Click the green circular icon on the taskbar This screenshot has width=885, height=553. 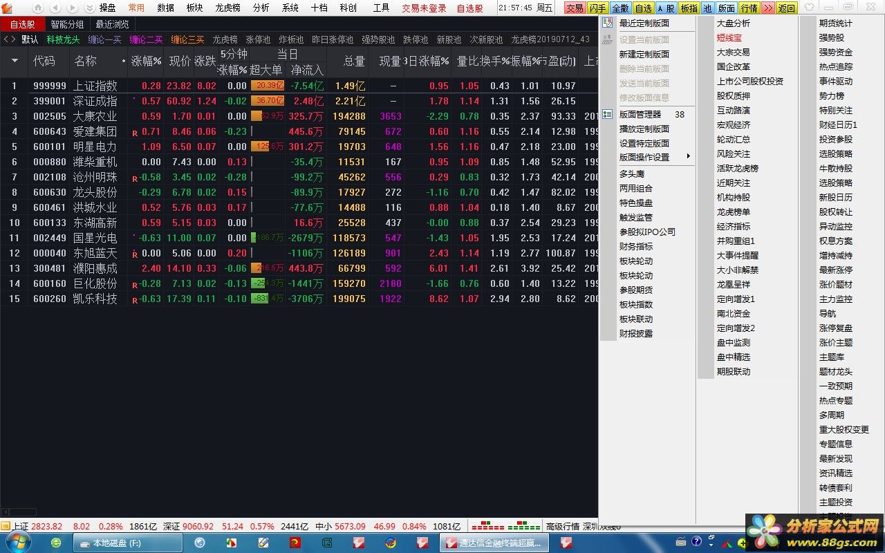tap(56, 543)
